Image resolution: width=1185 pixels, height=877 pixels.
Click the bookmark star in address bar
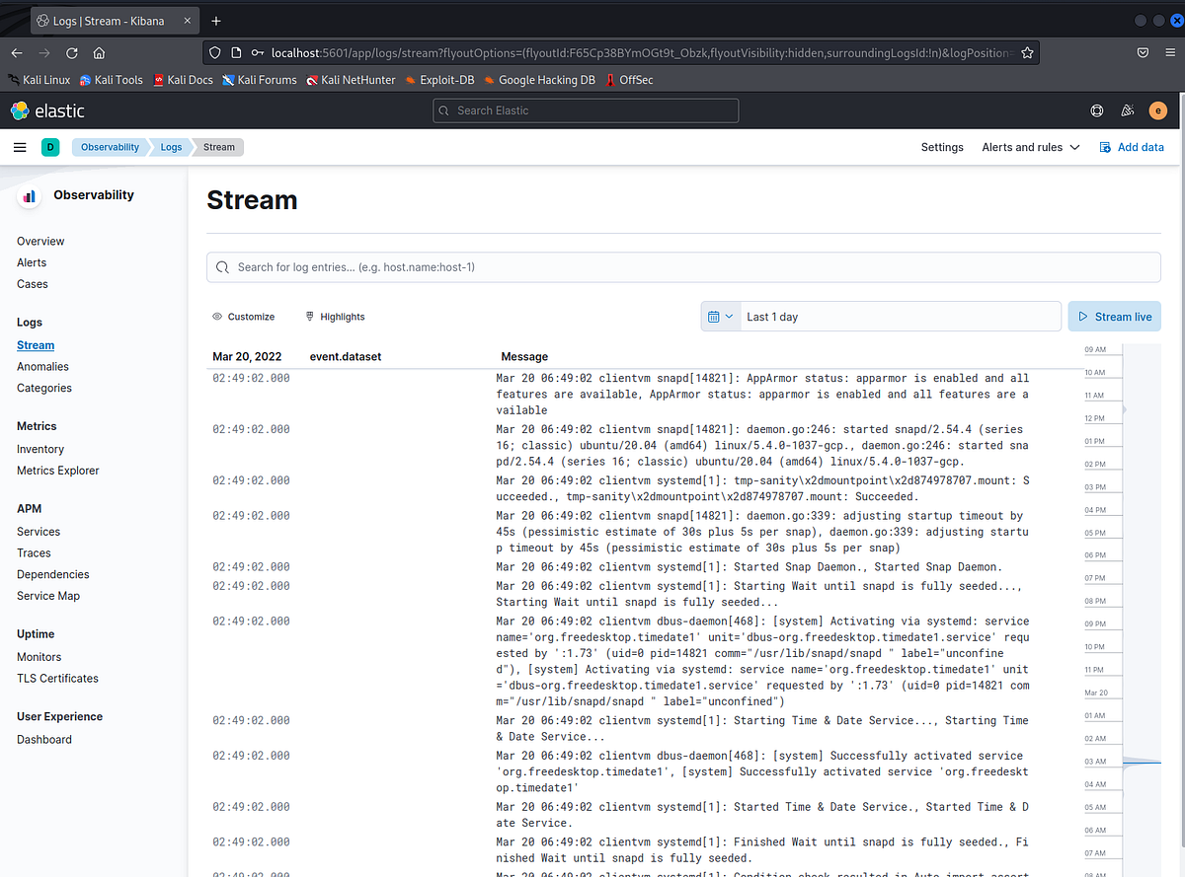click(1028, 52)
